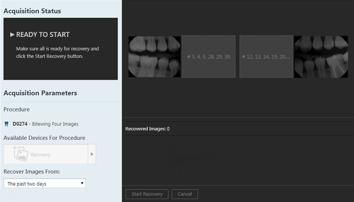Click the empty area below Recovered Images
Image resolution: width=354 pixels, height=202 pixels.
[237, 160]
